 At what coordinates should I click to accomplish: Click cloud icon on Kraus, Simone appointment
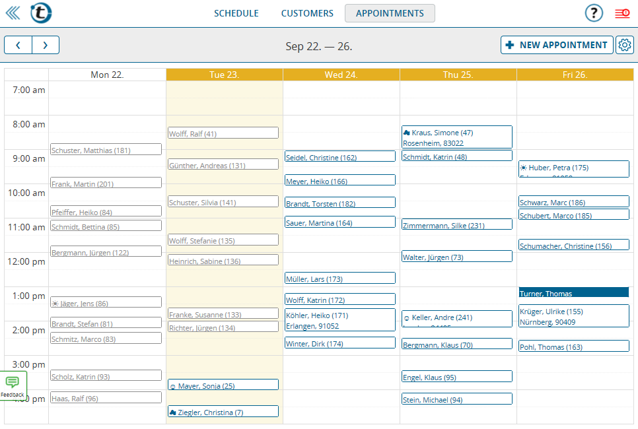click(406, 133)
